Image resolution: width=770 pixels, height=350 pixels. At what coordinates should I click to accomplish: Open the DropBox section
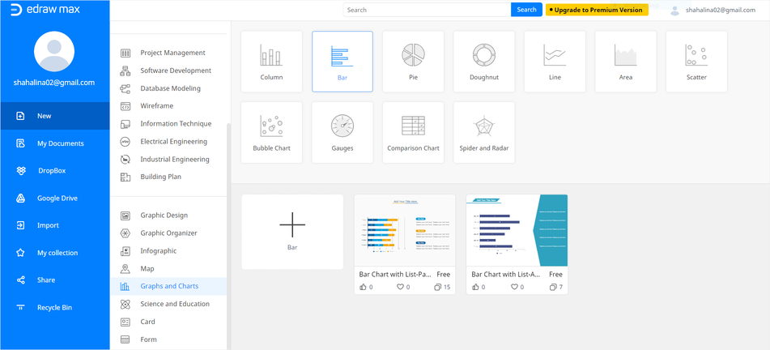(55, 171)
